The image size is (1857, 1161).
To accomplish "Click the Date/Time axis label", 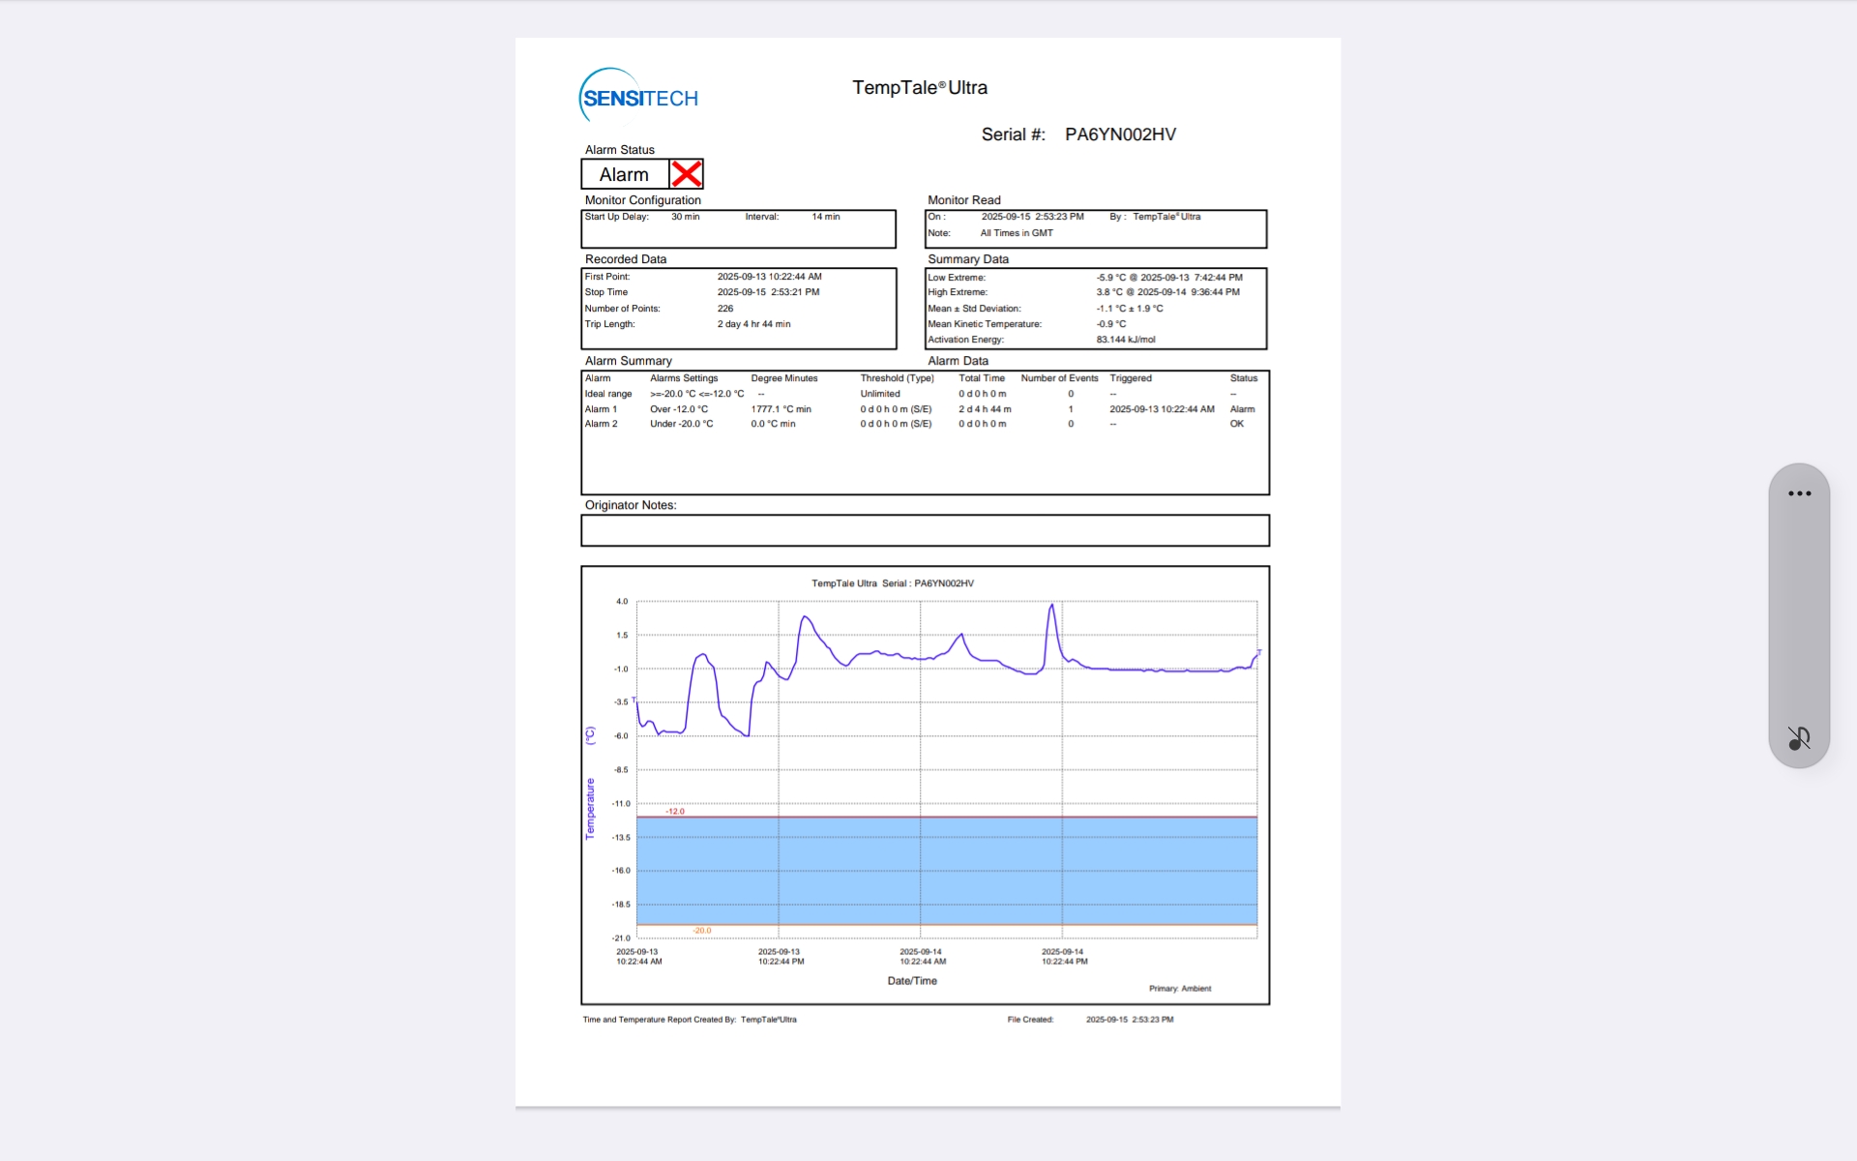I will pos(912,981).
